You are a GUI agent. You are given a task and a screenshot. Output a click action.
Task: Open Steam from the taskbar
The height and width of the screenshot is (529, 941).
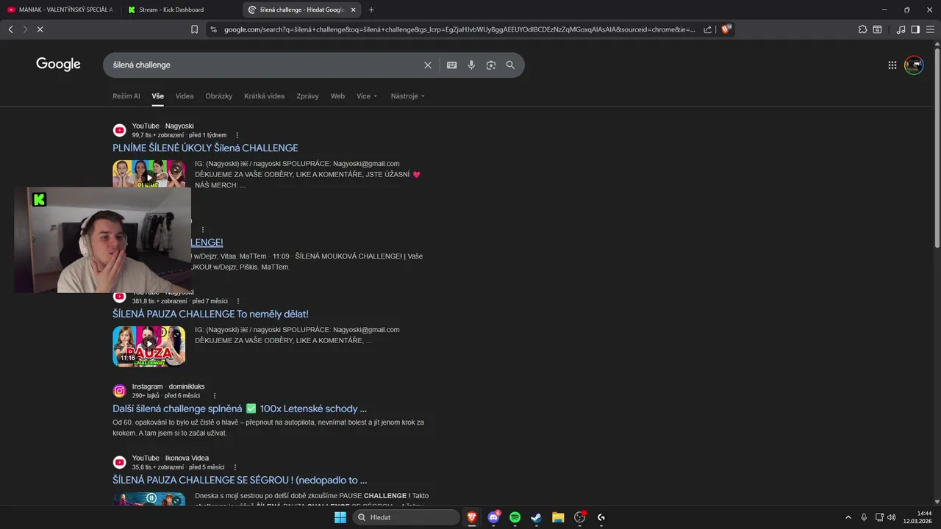[x=537, y=517]
